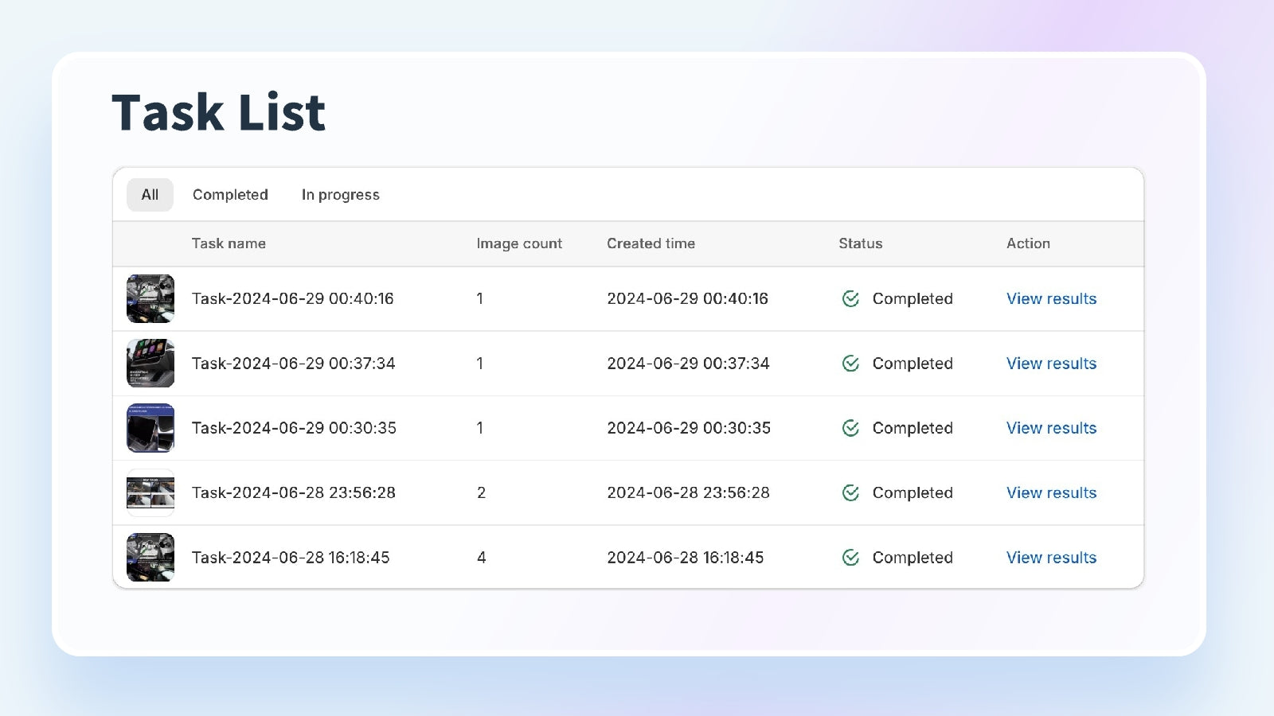This screenshot has width=1274, height=716.
Task: Select thumbnail of Task-2024-06-29 00:30:35
Action: [150, 428]
